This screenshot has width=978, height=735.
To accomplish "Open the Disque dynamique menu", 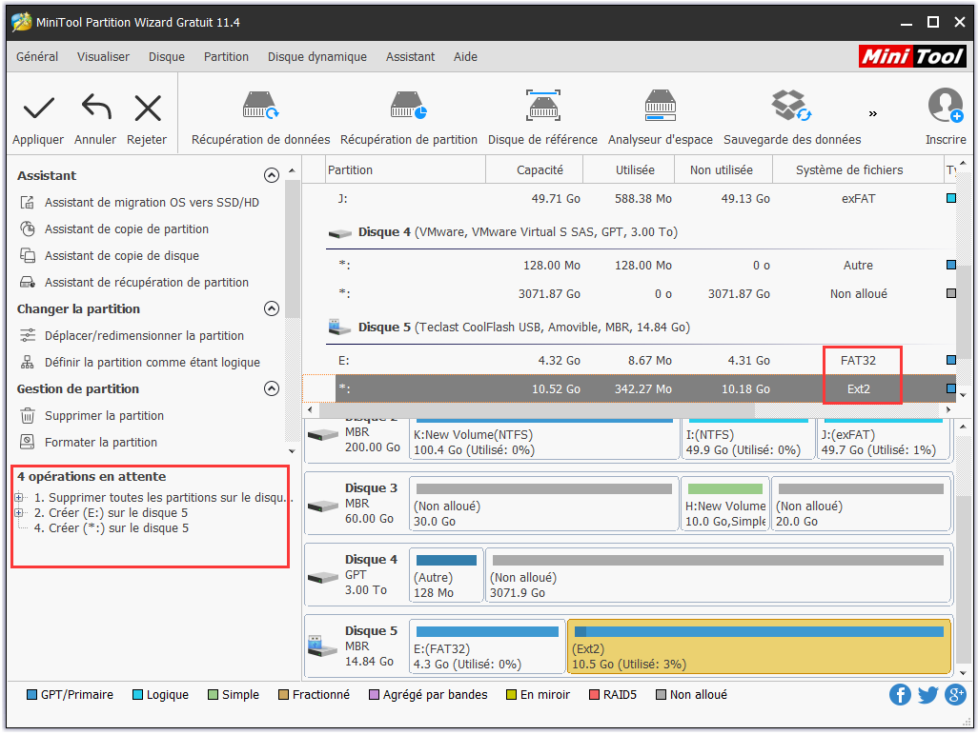I will (317, 57).
